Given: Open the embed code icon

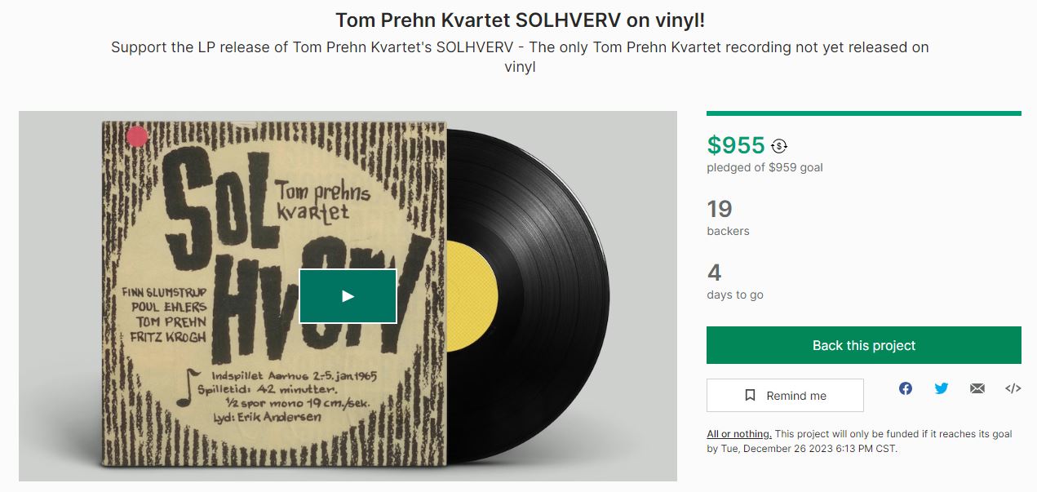Looking at the screenshot, I should point(1013,388).
